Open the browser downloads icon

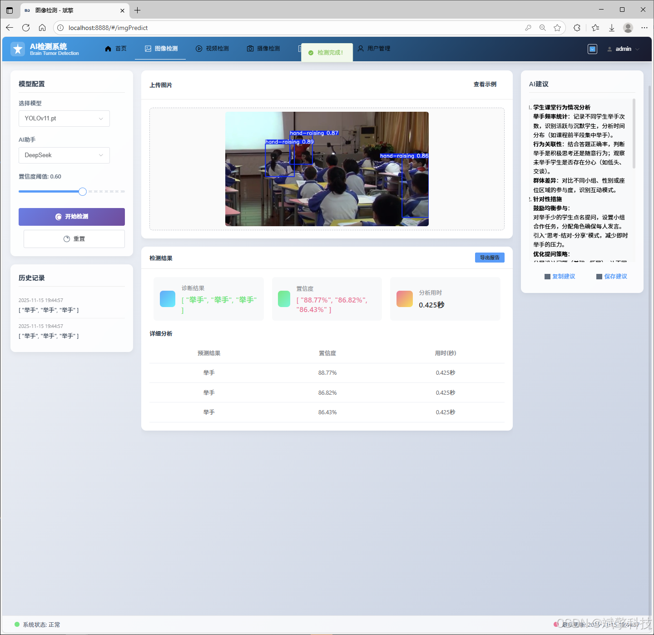612,28
